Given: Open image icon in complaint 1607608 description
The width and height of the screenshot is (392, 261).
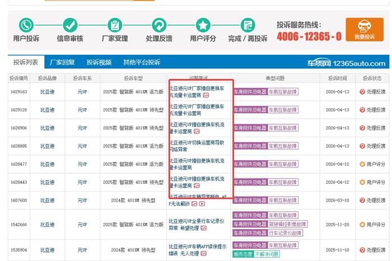Looking at the screenshot, I should click(194, 204).
